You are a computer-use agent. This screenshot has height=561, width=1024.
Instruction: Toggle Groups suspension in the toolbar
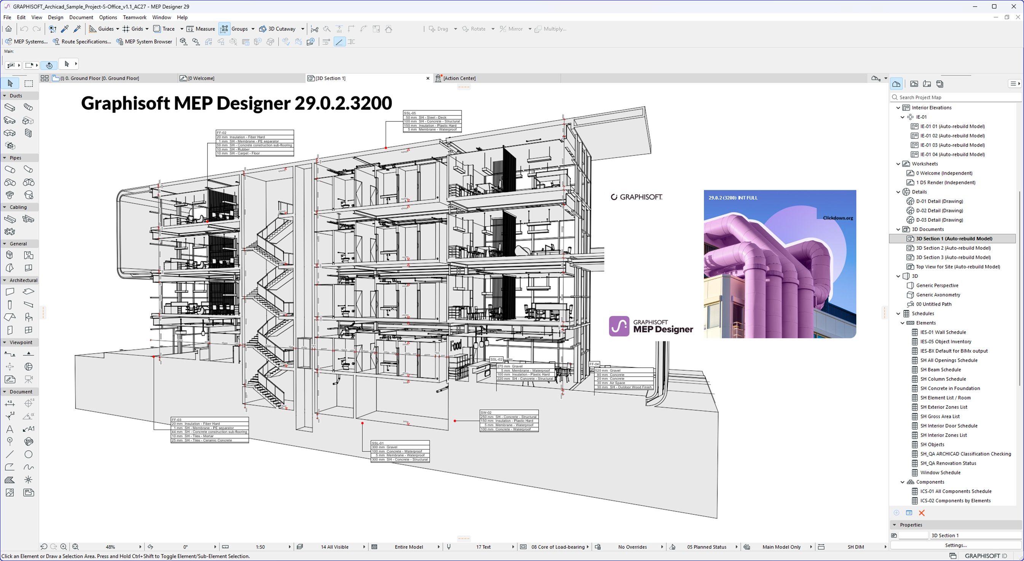(225, 29)
